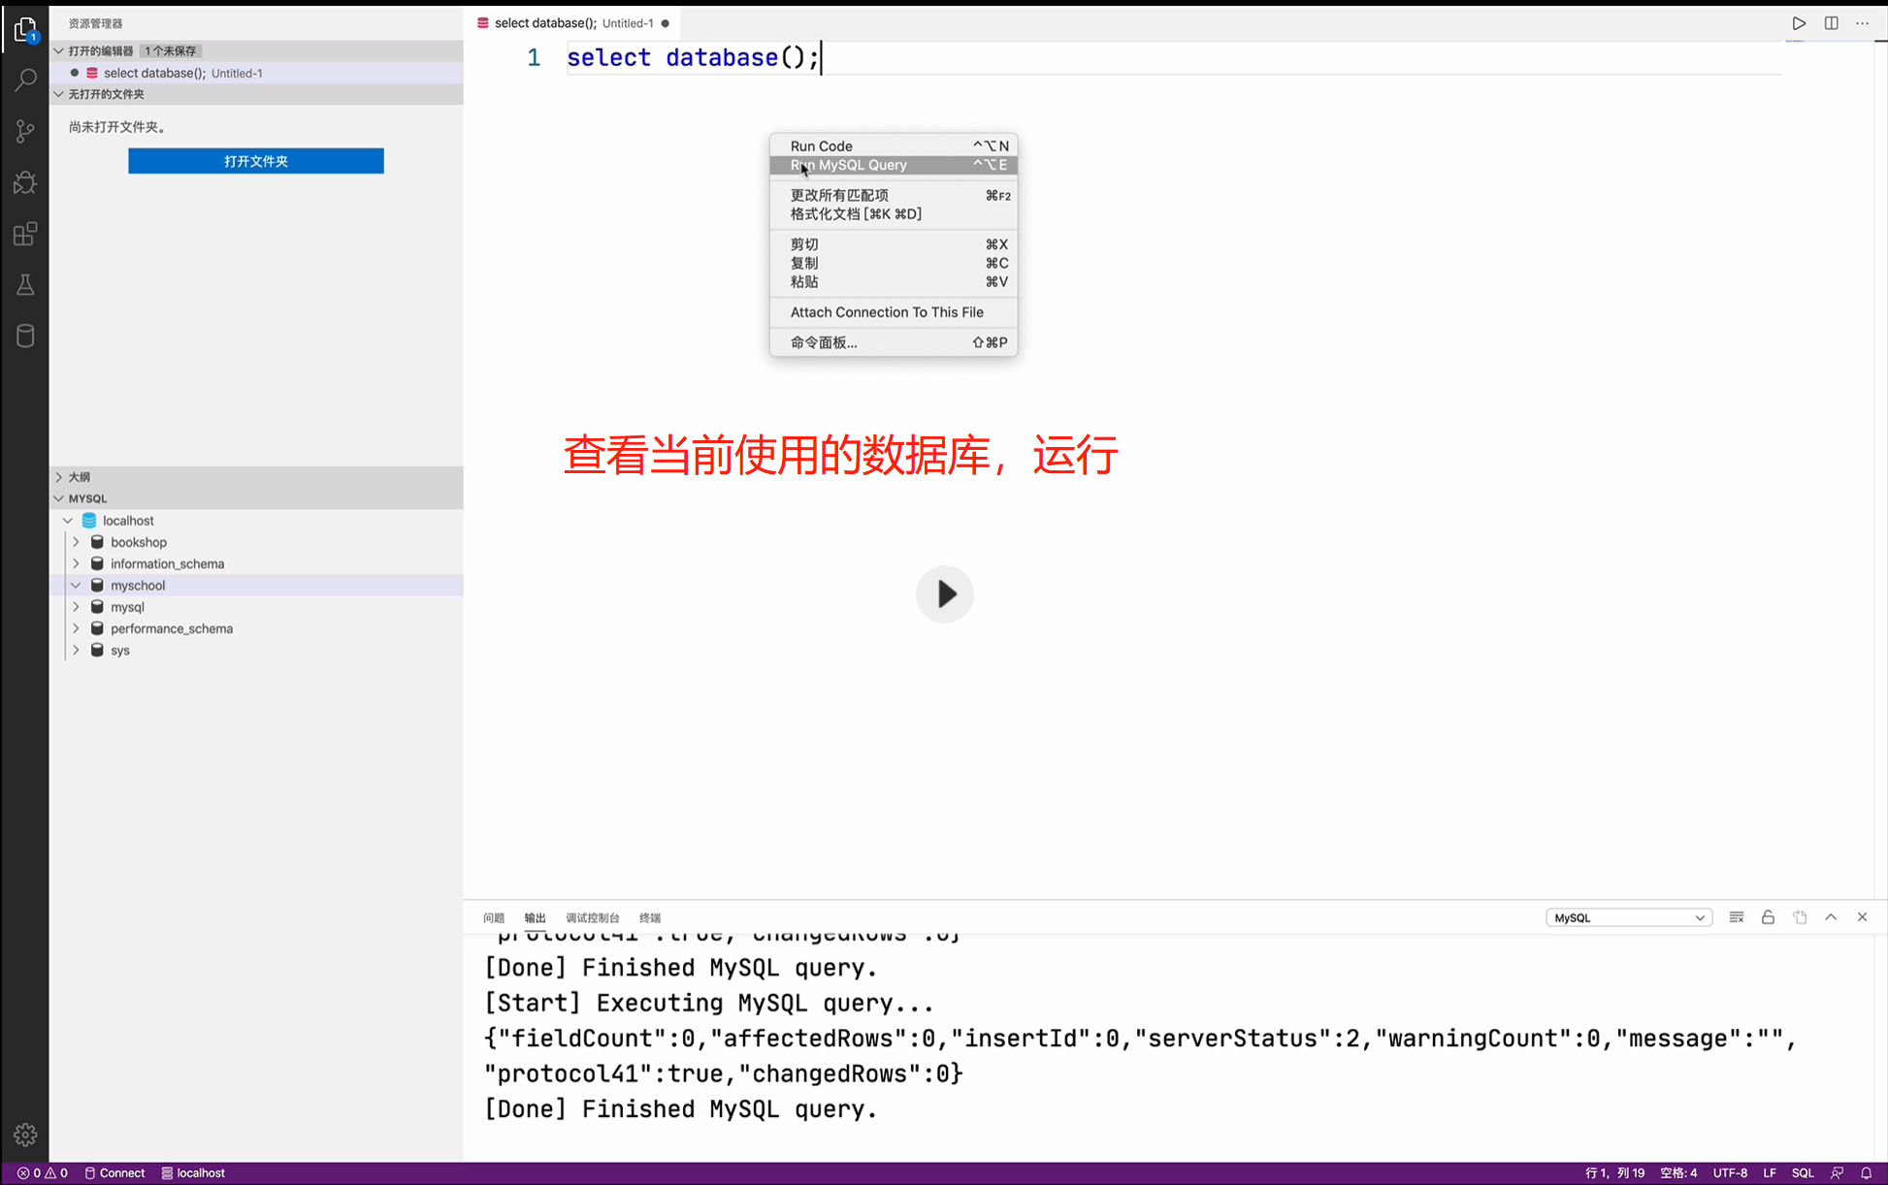Screen dimensions: 1888x1185
Task: Click the Open Folder button
Action: coord(256,161)
